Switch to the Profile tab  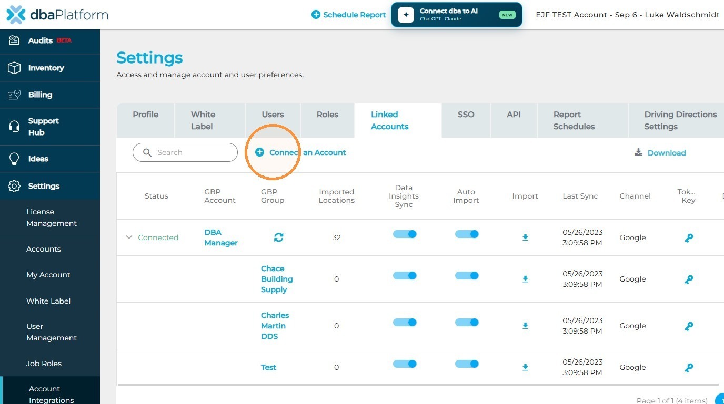coord(145,120)
